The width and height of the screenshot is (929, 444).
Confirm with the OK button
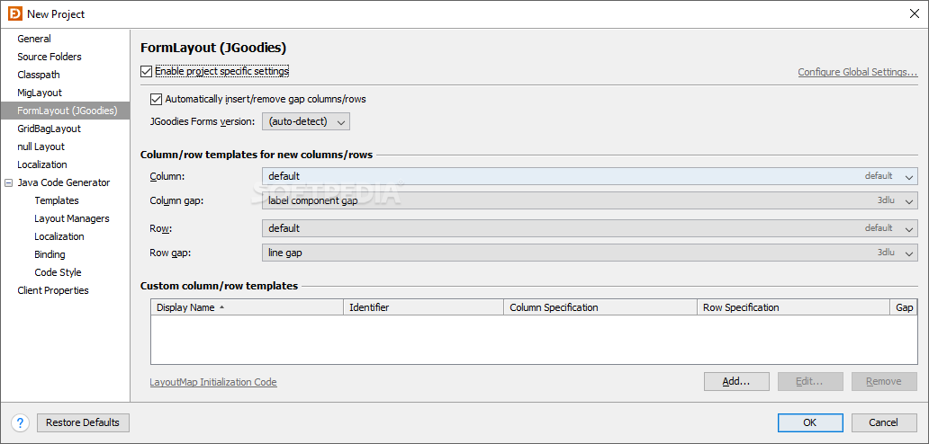click(810, 422)
